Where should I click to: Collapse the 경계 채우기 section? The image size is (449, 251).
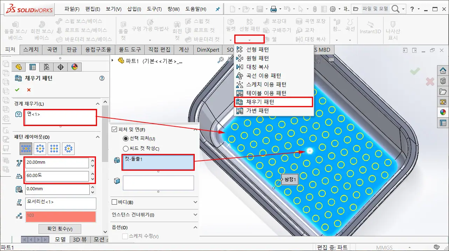pos(98,104)
